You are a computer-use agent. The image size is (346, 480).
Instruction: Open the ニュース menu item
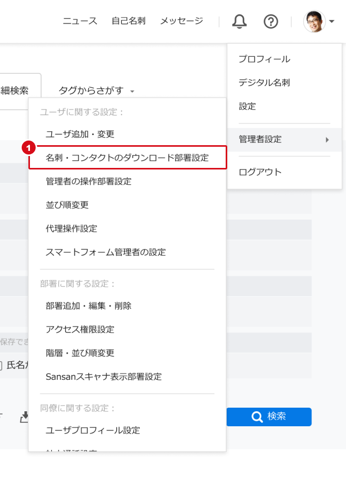point(80,21)
